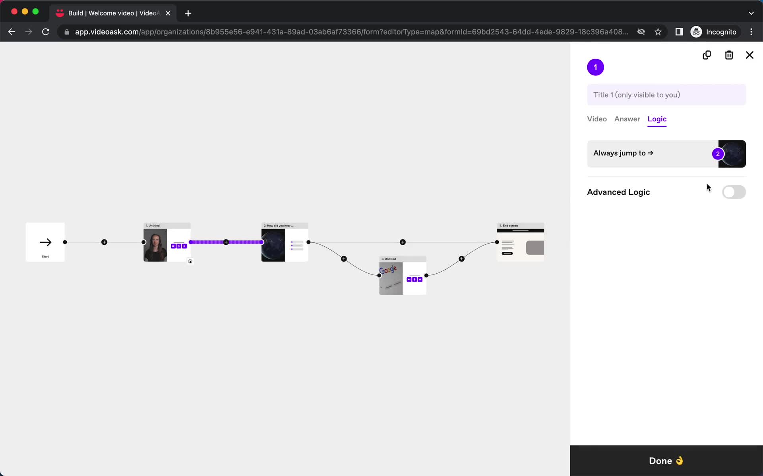The image size is (763, 476).
Task: Click the Start node arrow icon
Action: pos(45,242)
